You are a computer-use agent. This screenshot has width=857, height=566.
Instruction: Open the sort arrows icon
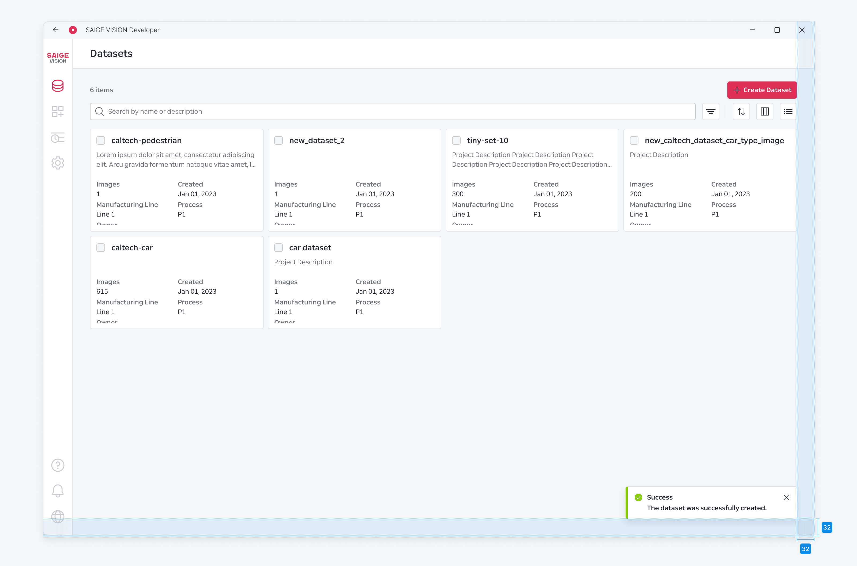[741, 111]
